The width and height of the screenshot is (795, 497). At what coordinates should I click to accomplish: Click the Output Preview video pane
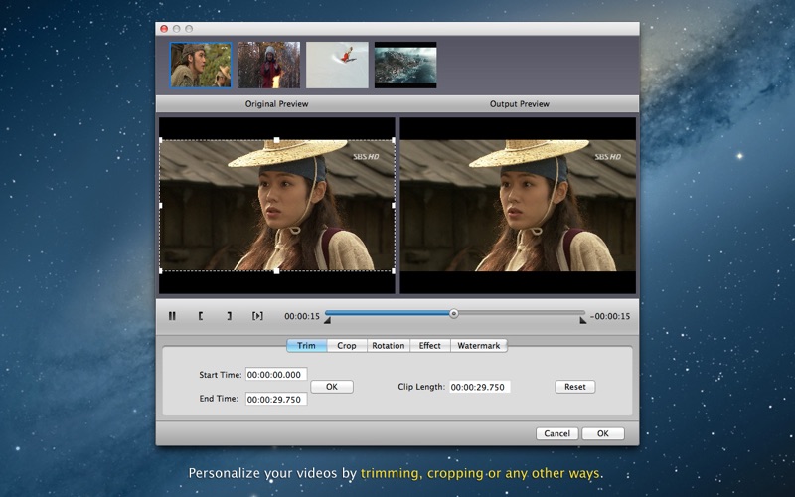tap(518, 206)
